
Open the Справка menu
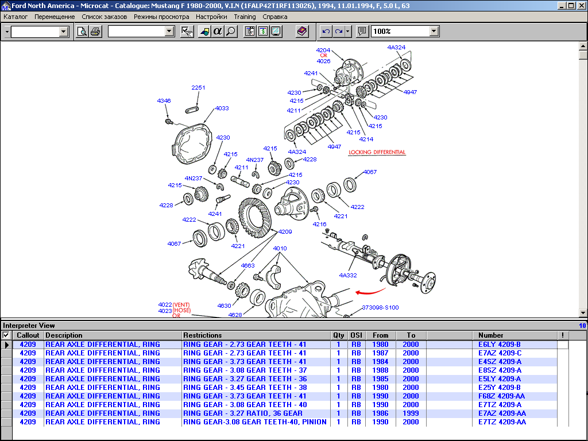275,17
